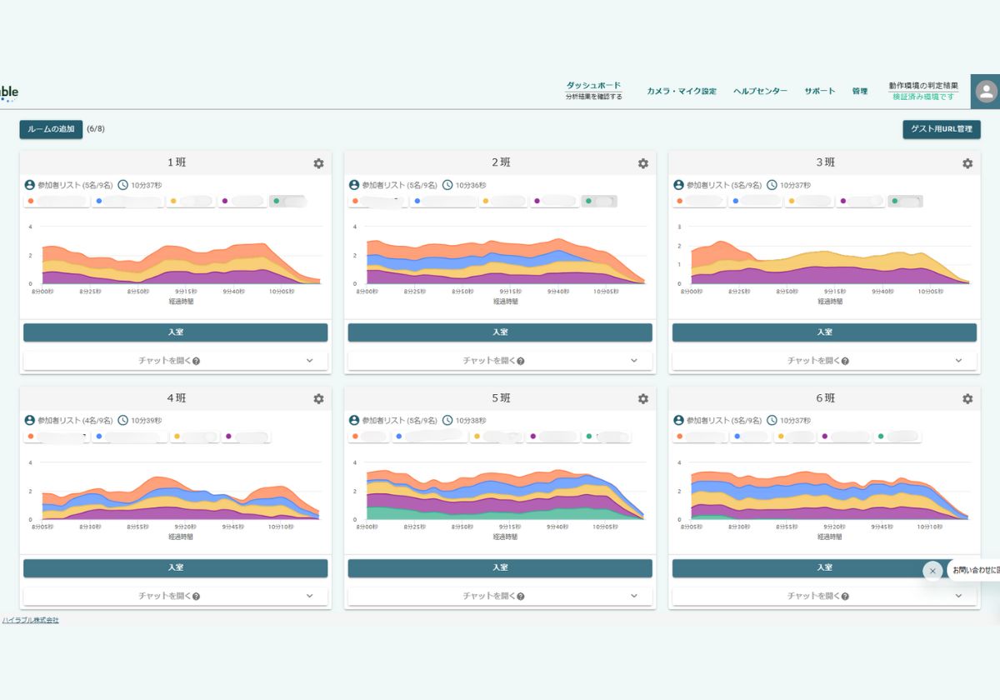The height and width of the screenshot is (700, 1000).
Task: Open settings gear for 1班 room
Action: tap(318, 164)
